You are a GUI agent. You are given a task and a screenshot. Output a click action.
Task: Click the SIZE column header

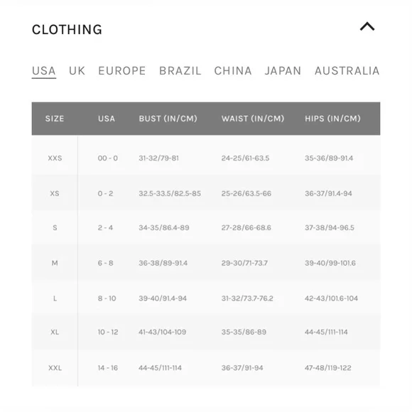[x=55, y=119]
